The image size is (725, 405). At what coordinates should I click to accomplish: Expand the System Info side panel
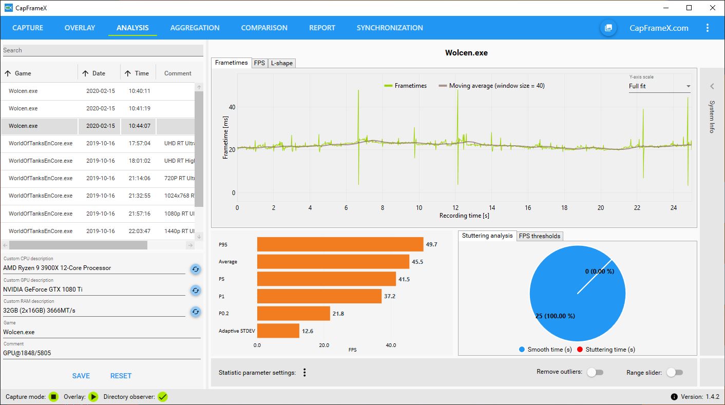(712, 86)
